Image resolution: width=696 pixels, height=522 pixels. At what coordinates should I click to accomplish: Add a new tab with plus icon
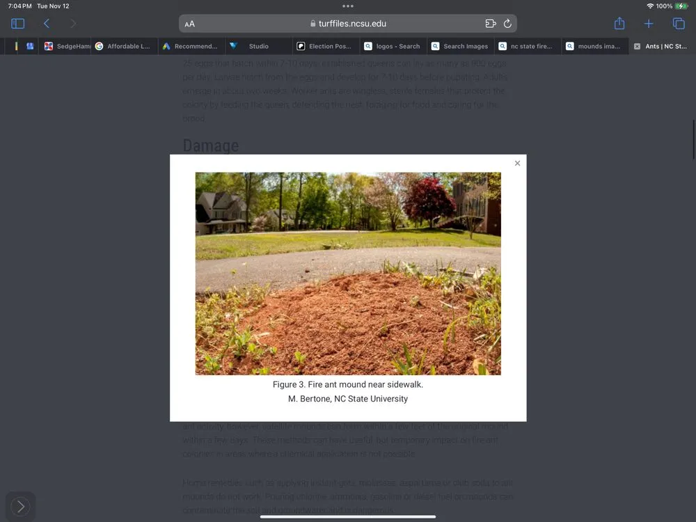point(649,24)
